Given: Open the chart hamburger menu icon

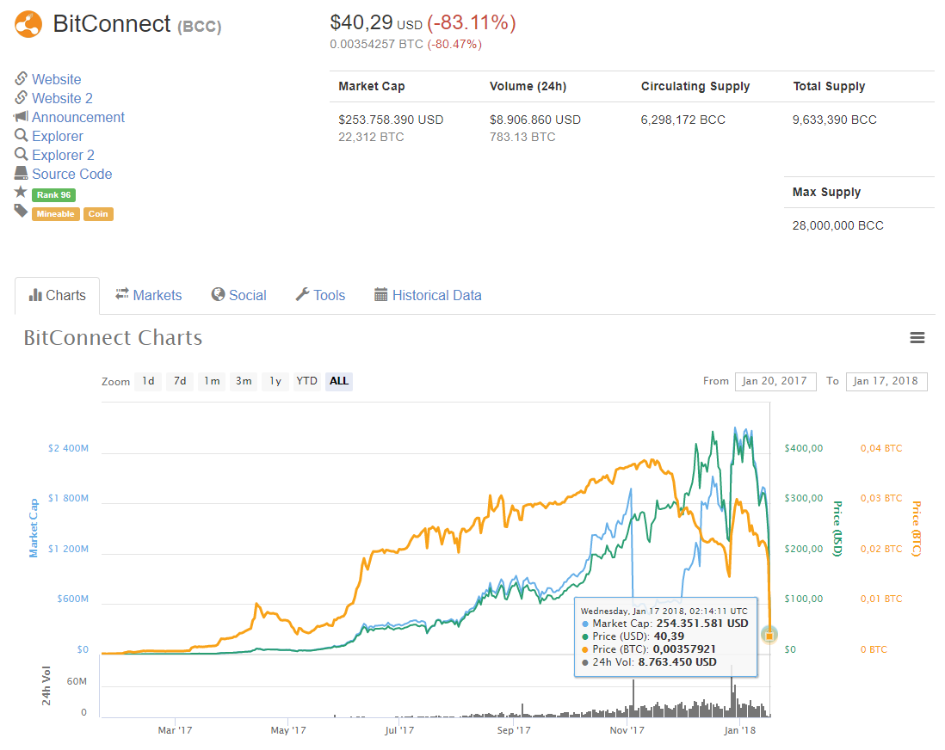Looking at the screenshot, I should click(917, 338).
